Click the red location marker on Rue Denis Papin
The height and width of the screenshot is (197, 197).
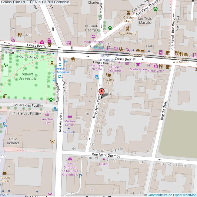pos(102,93)
